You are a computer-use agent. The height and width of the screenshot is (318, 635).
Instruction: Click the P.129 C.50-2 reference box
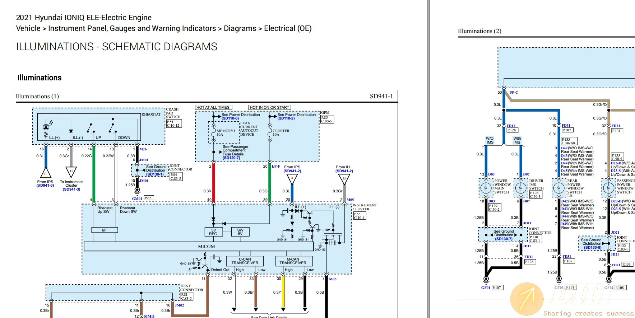(x=494, y=207)
